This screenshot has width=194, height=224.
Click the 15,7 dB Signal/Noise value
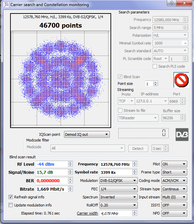point(45,172)
